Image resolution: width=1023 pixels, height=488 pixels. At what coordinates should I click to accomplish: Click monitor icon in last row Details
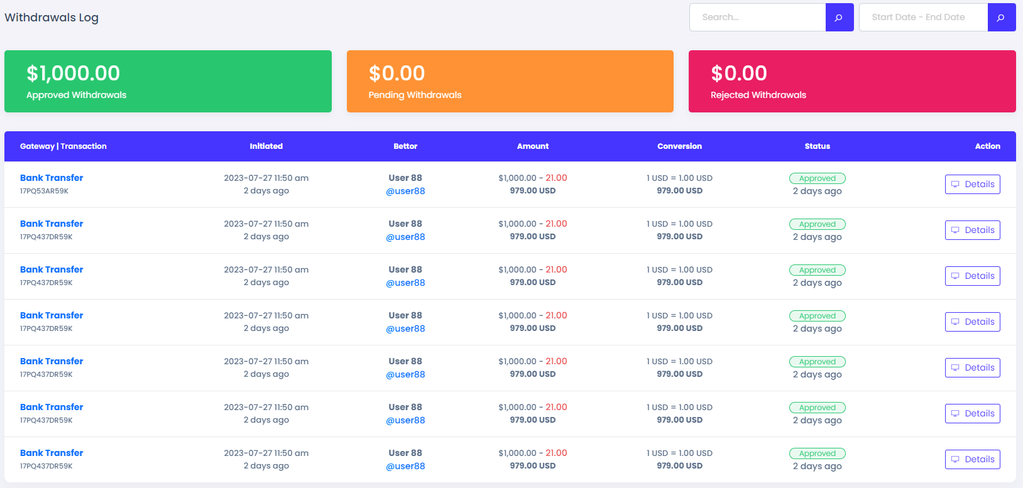coord(955,459)
